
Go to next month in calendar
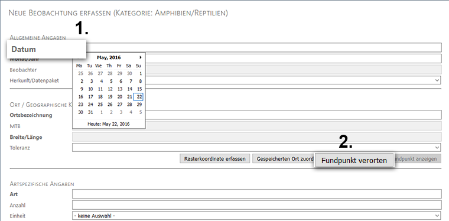[141, 57]
